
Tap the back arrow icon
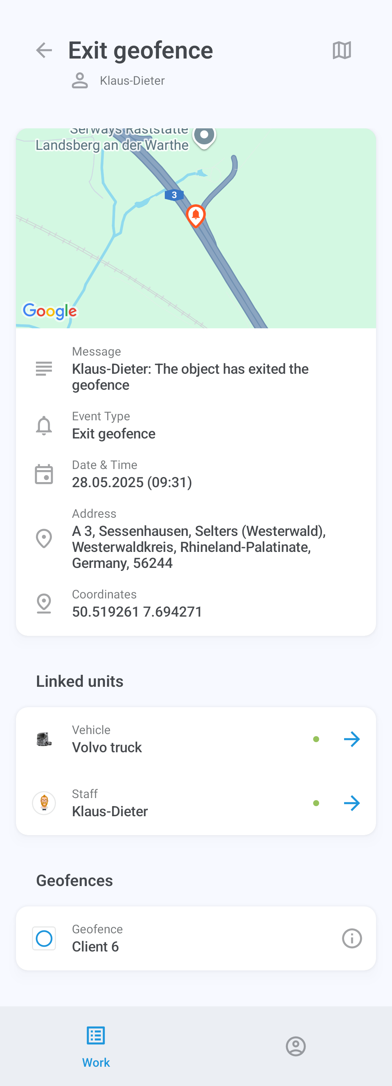tap(44, 50)
